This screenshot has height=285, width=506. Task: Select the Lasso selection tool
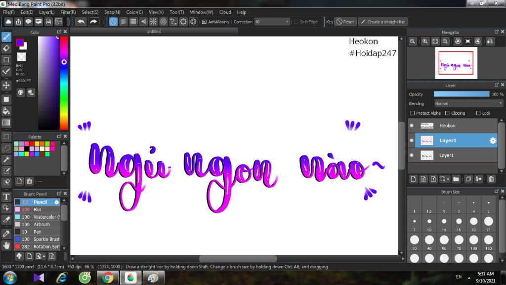[6, 148]
